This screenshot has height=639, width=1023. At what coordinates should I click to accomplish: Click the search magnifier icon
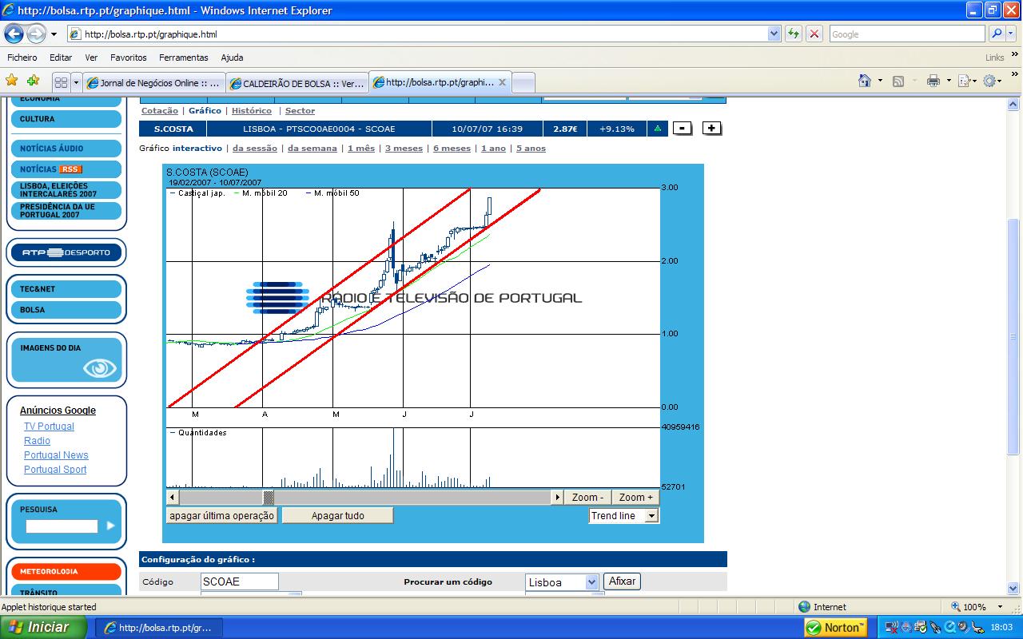click(996, 34)
